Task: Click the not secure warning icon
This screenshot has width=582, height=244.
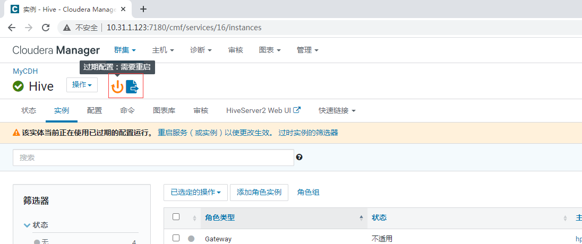Action: pos(67,28)
